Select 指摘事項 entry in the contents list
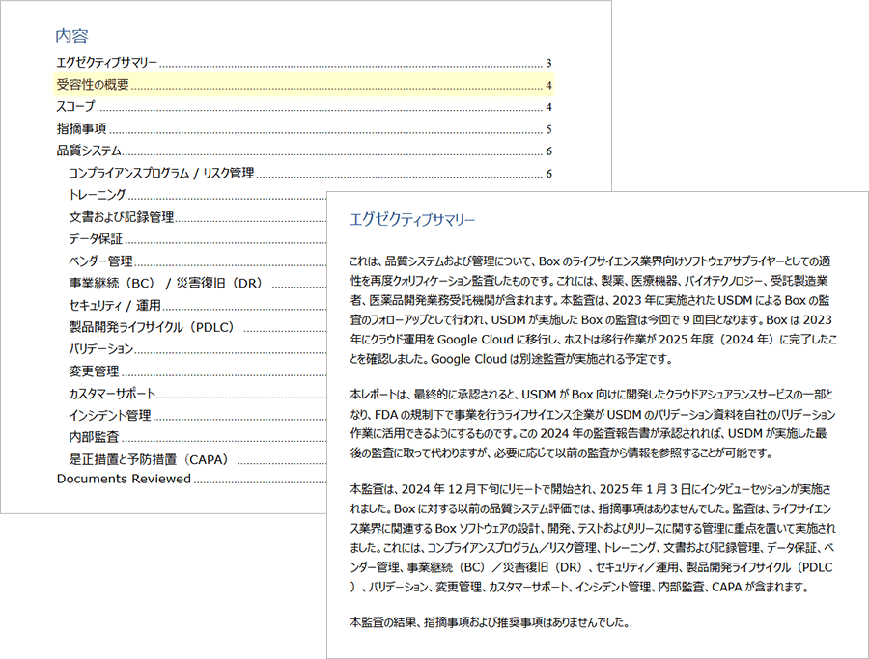The width and height of the screenshot is (869, 659). click(81, 129)
